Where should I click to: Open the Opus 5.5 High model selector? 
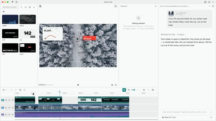point(169,117)
